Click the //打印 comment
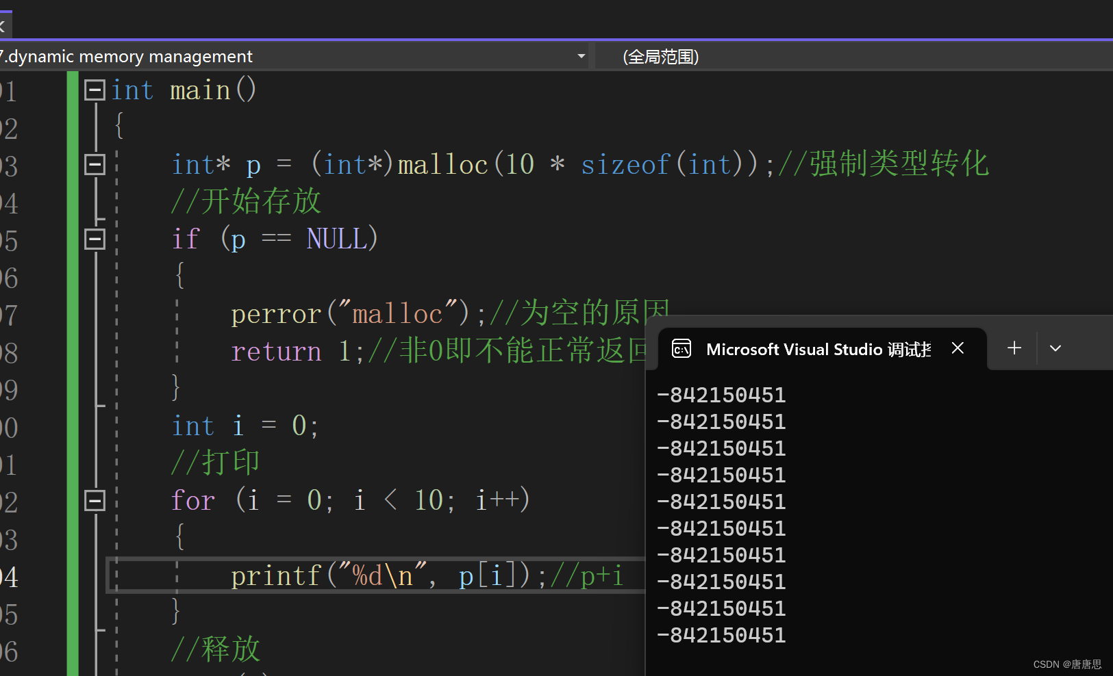This screenshot has height=676, width=1113. pos(216,463)
